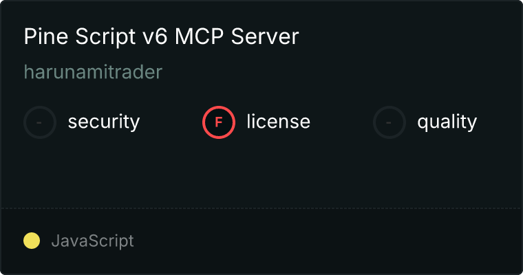The image size is (523, 275).
Task: Click the yellow JavaScript language dot
Action: click(x=32, y=241)
